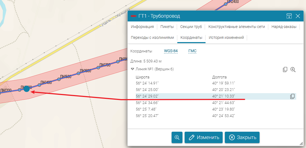This screenshot has height=148, width=306.
Task: Open the Информация tab
Action: coord(142,27)
